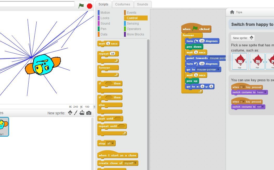Open the New sprite picker in Tips panel
Screen dimensions: 274x170
click(x=251, y=38)
